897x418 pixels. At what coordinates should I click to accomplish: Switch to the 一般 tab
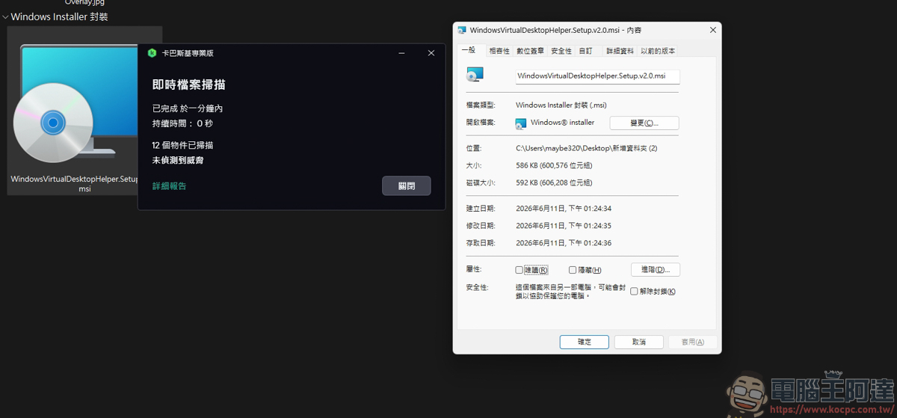pos(469,50)
